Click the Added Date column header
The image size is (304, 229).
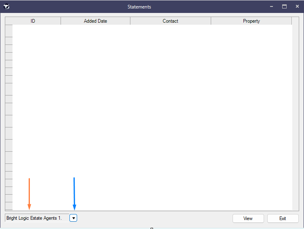(x=95, y=21)
